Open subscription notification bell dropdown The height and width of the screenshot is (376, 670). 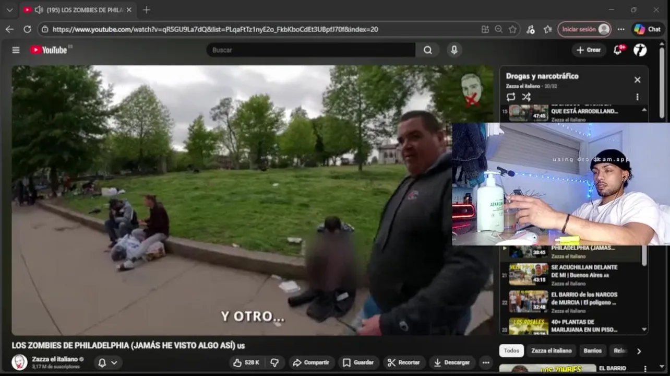(x=108, y=362)
